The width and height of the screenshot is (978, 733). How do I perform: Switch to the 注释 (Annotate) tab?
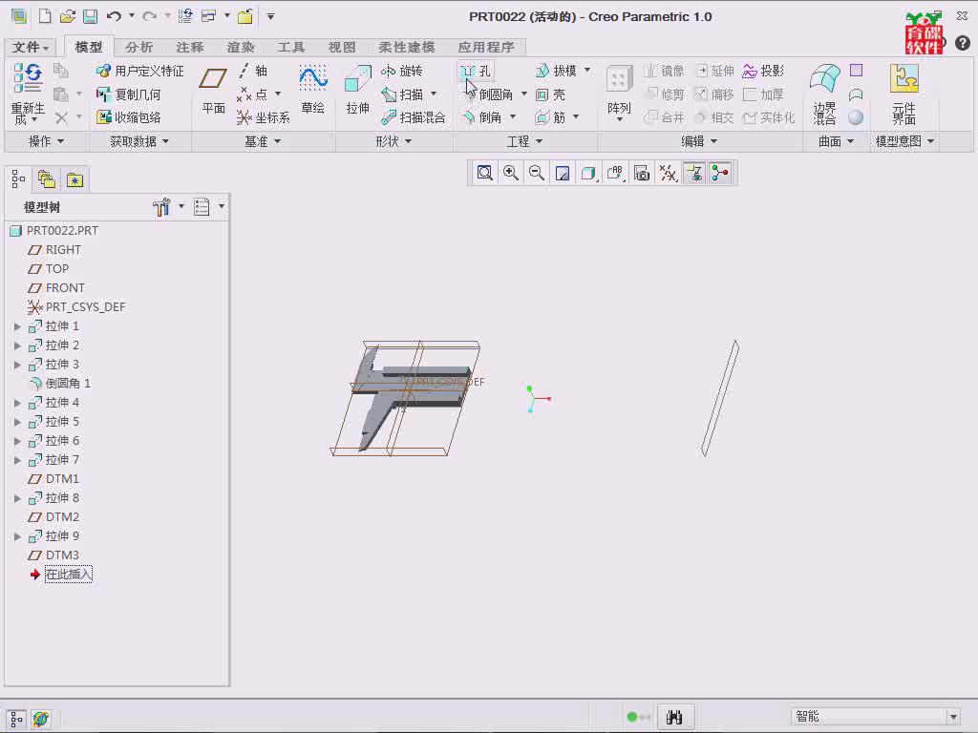[190, 47]
